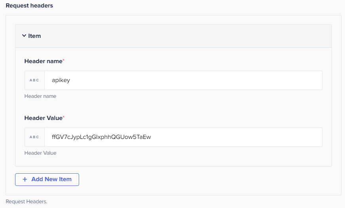Viewport: 345px width, 208px height.
Task: Click the red asterisk next to Header Value
Action: (x=64, y=117)
